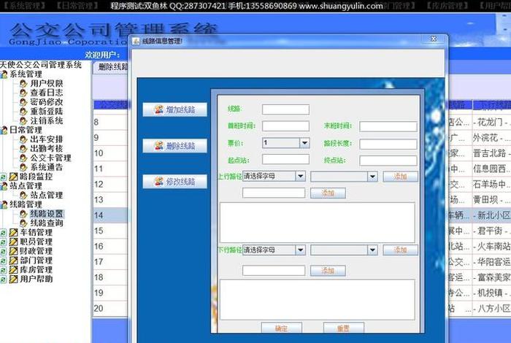Click the 车辆管理 folder icon
511x343 pixels.
pyautogui.click(x=13, y=233)
